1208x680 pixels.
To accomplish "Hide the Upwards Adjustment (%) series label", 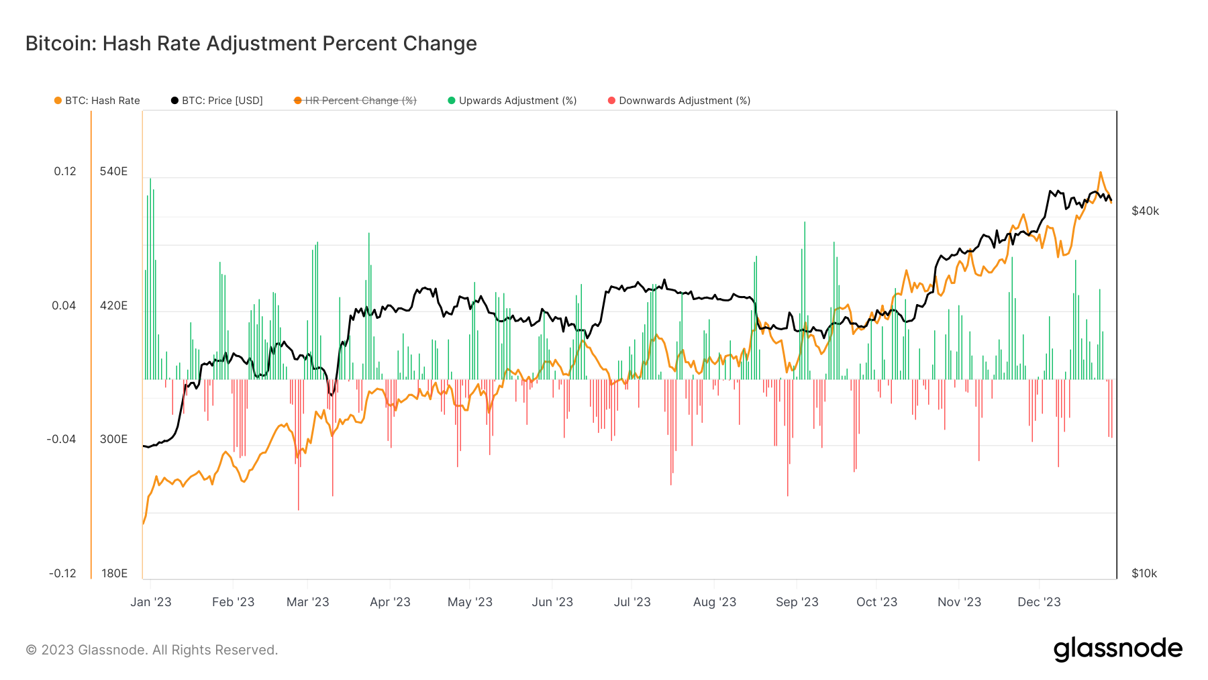I will click(x=517, y=101).
